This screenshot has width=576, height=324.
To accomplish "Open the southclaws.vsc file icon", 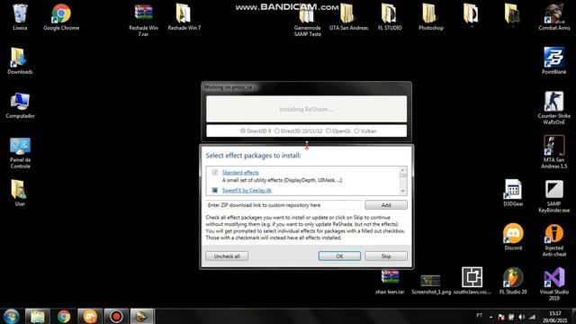I will [x=472, y=281].
